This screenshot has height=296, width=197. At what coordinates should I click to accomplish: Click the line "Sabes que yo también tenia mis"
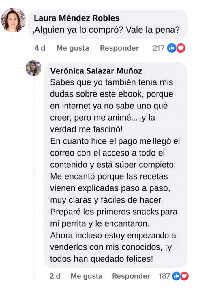click(111, 82)
